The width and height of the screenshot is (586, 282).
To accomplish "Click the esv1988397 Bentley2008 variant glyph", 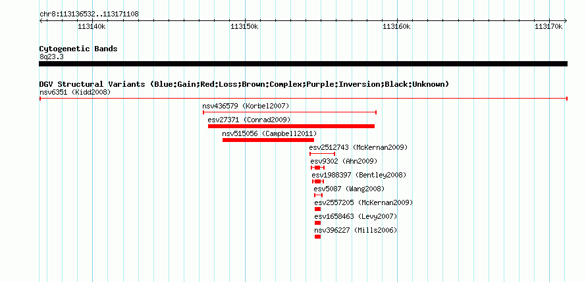I will 317,181.
